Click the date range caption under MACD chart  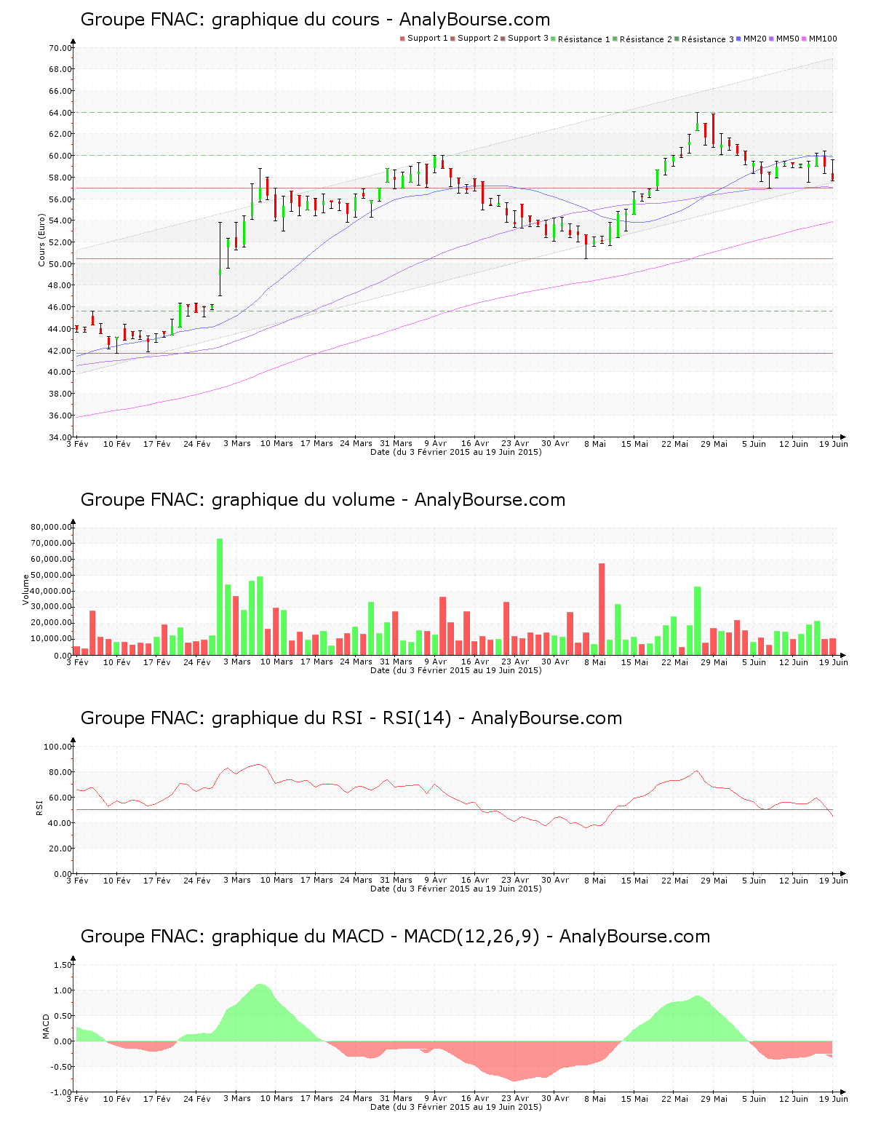pyautogui.click(x=455, y=1107)
